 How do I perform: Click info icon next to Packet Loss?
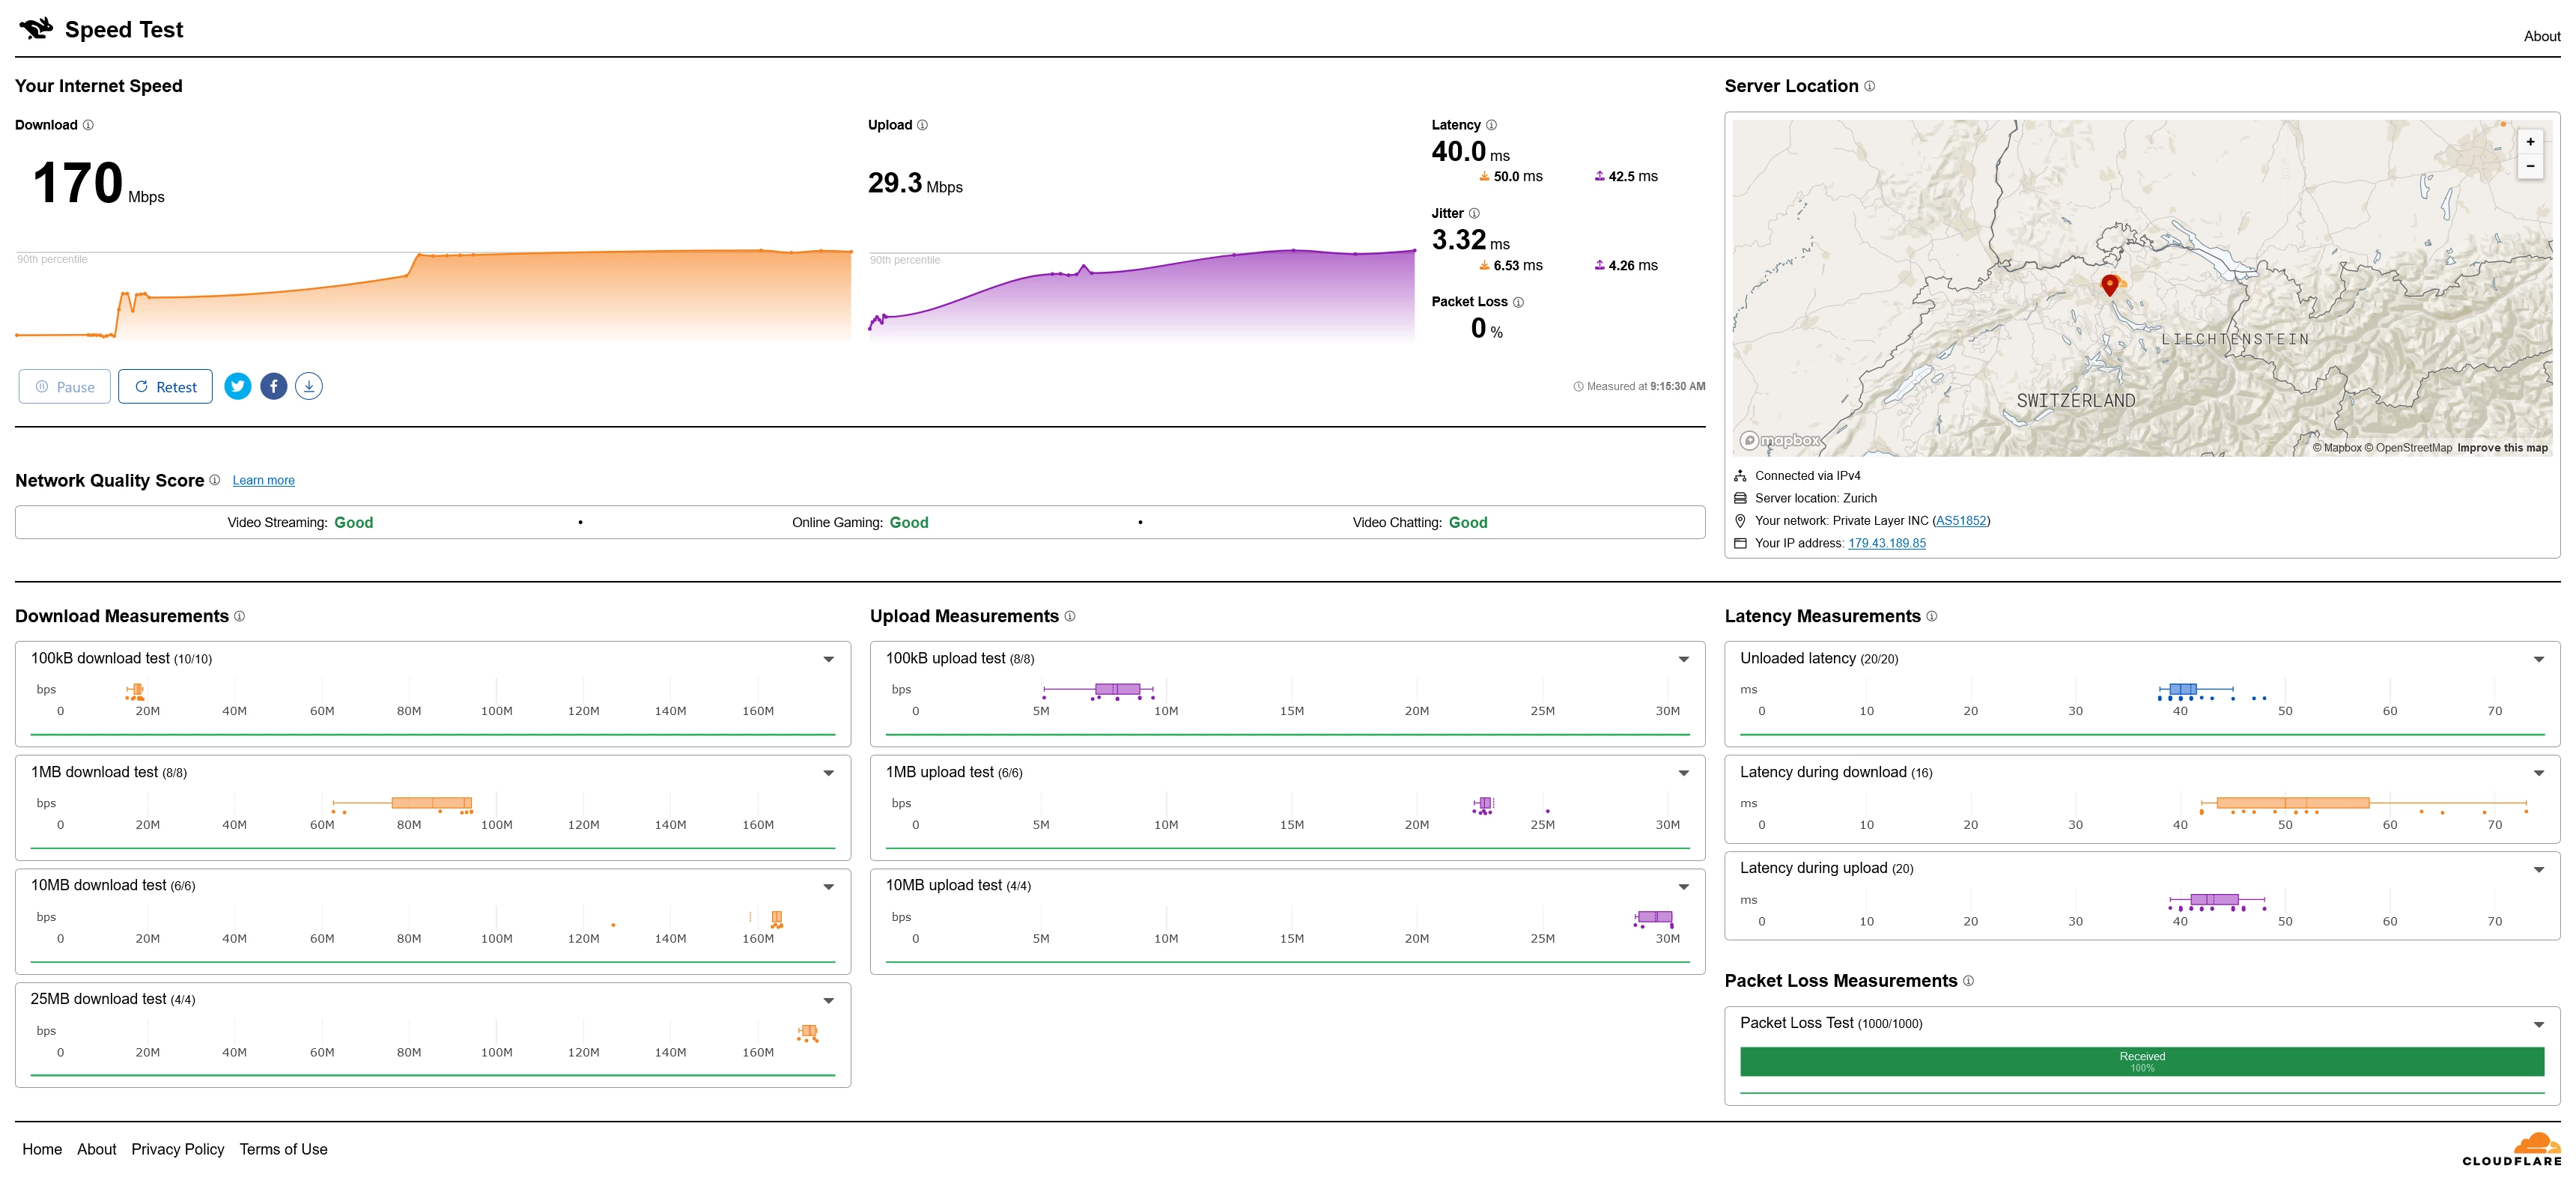1518,302
